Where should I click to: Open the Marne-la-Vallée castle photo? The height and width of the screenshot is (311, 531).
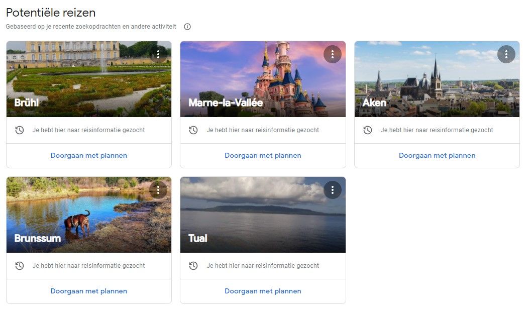click(263, 79)
